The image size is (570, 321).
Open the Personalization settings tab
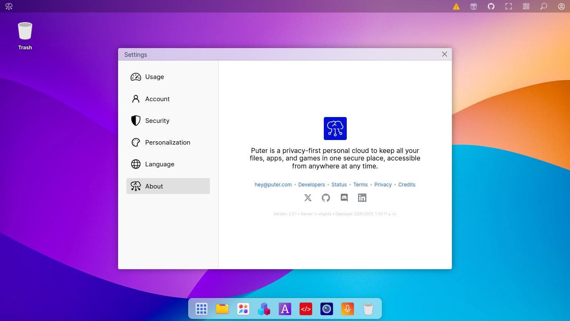tap(168, 142)
